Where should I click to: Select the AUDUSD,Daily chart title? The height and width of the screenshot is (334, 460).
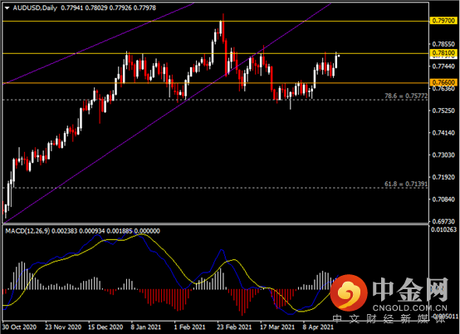coord(35,8)
